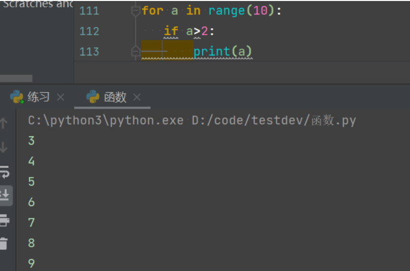410x271 pixels.
Task: Close the 练习 run tab
Action: tap(60, 97)
